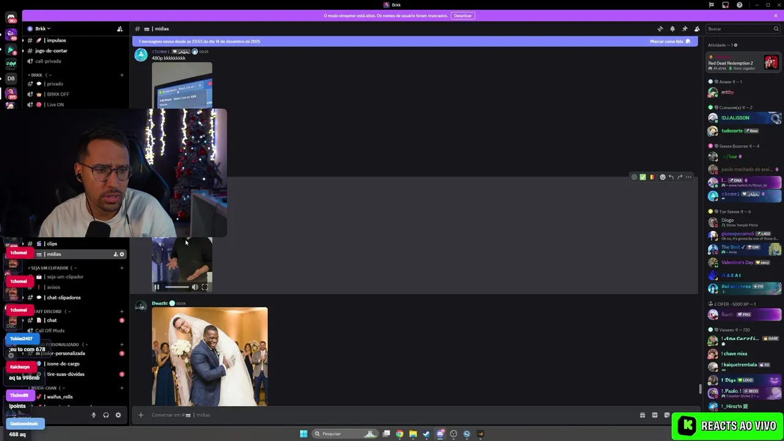The image size is (784, 441).
Task: Click taskbar Pesquisar search box
Action: pos(344,434)
